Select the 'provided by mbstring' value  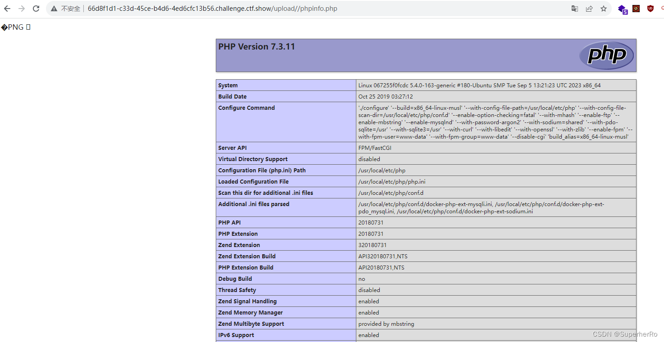(386, 324)
